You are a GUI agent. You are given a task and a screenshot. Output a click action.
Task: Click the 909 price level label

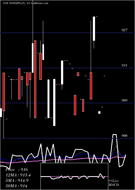tap(124, 100)
